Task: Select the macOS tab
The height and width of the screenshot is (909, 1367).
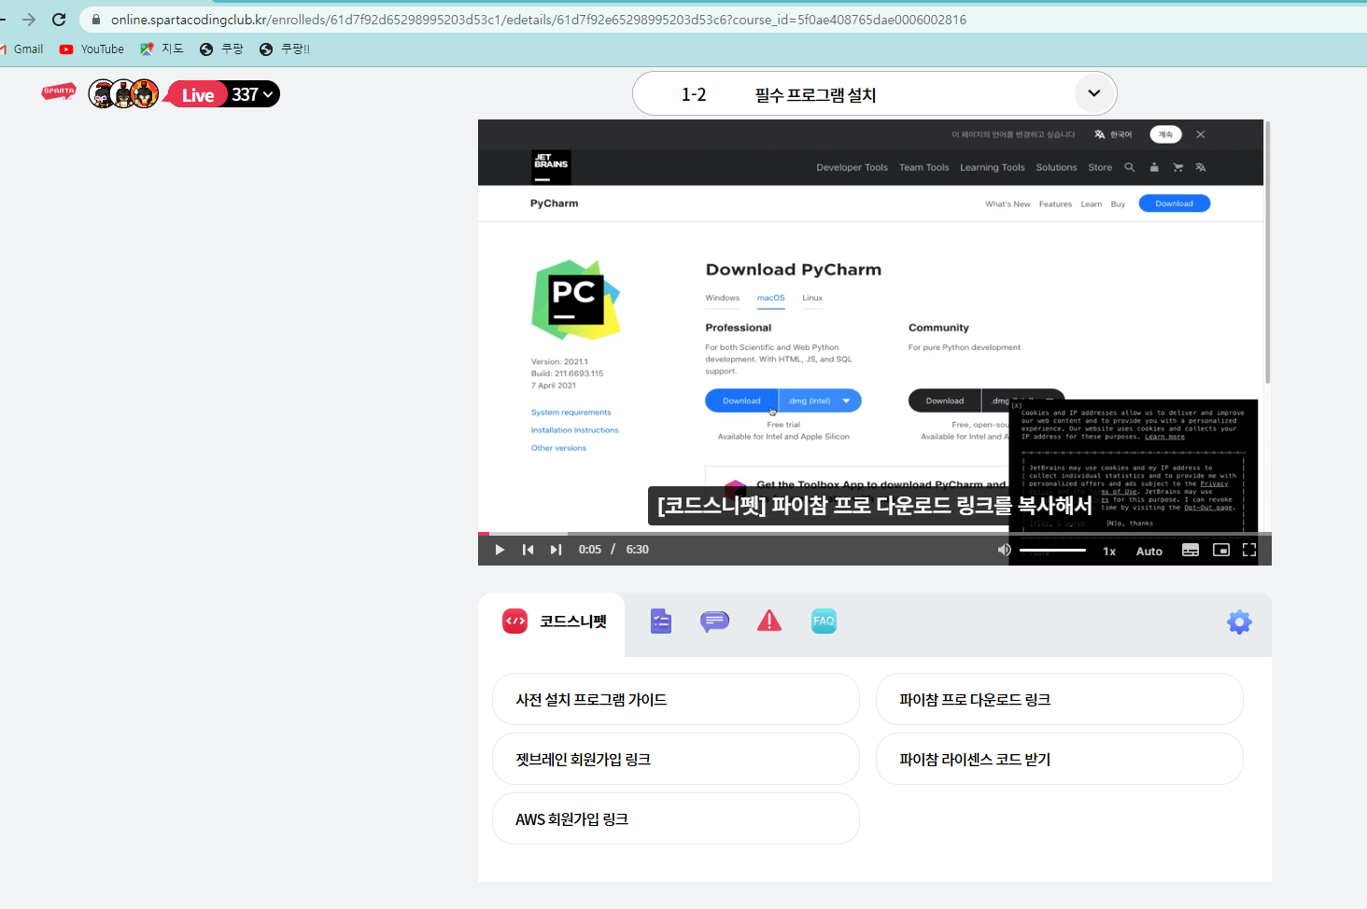Action: point(770,299)
